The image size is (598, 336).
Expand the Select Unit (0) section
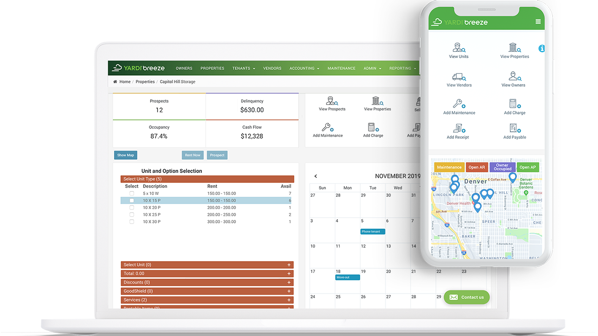point(289,265)
